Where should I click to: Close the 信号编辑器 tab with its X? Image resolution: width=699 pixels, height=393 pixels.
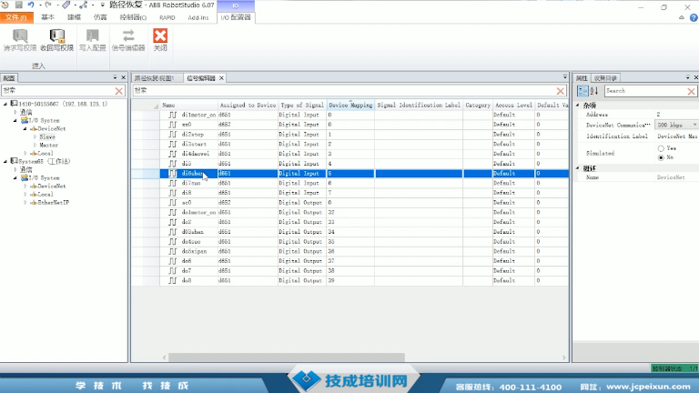(x=221, y=78)
